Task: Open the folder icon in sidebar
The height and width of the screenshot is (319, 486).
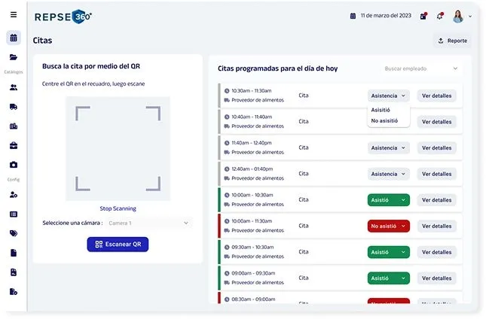Action: click(x=14, y=57)
